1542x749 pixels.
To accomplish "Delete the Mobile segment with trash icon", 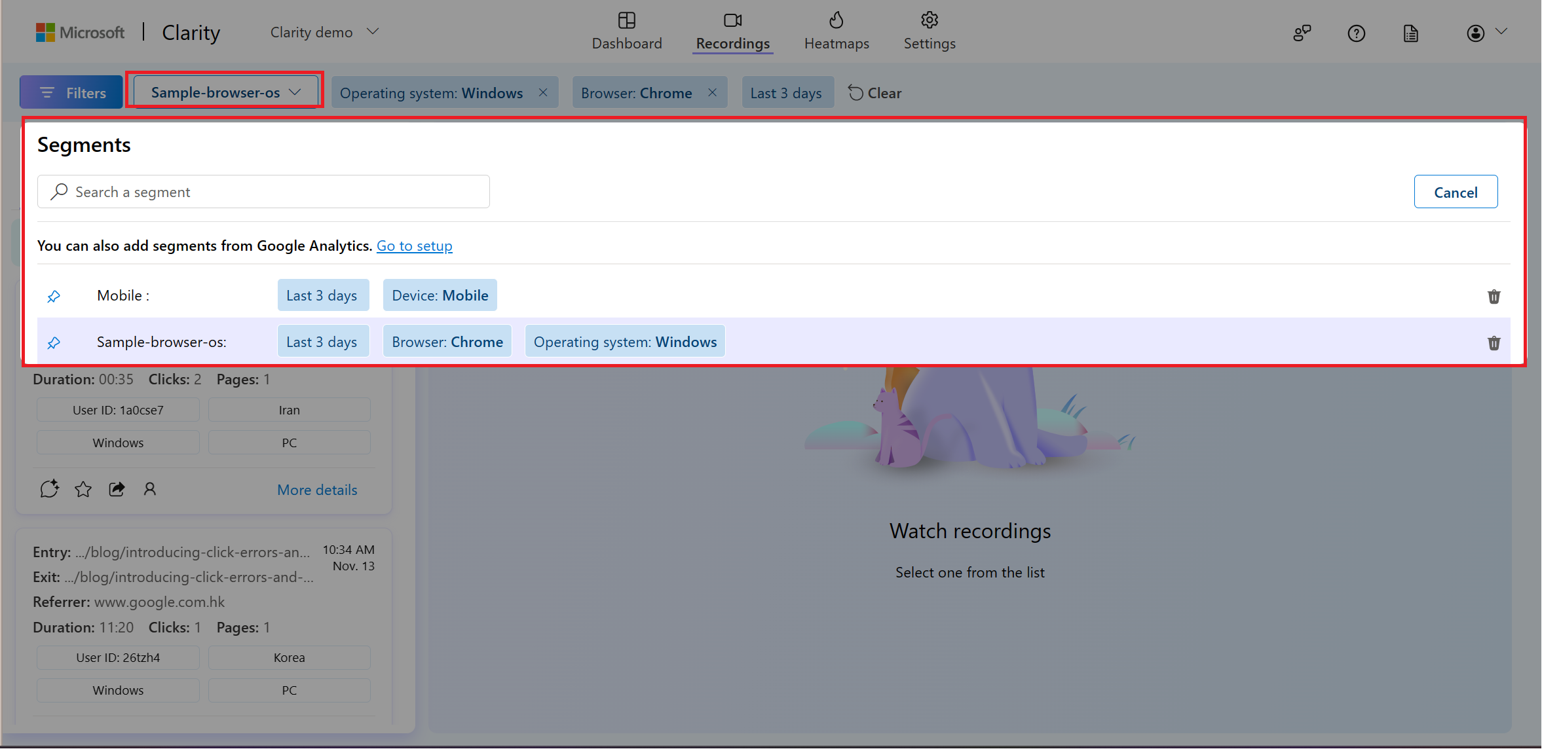I will pyautogui.click(x=1494, y=297).
